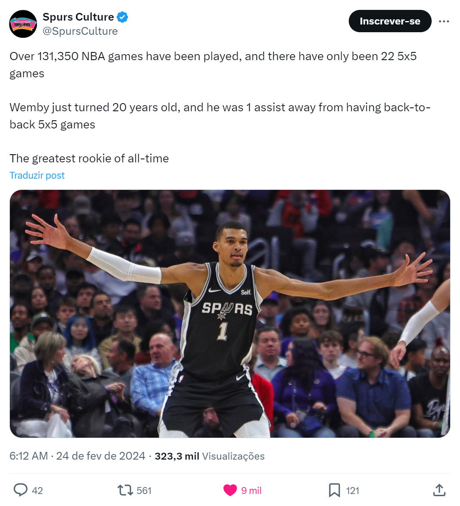Click the repost arrows icon

(125, 490)
